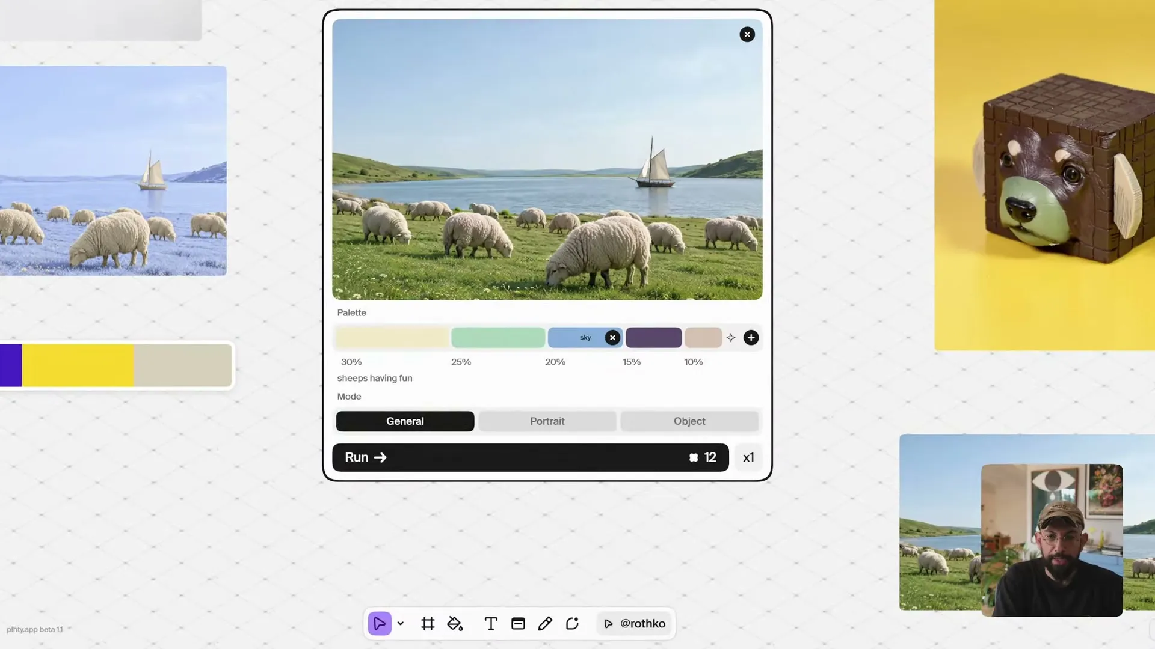The image size is (1155, 649).
Task: Switch mode to General
Action: click(x=405, y=421)
